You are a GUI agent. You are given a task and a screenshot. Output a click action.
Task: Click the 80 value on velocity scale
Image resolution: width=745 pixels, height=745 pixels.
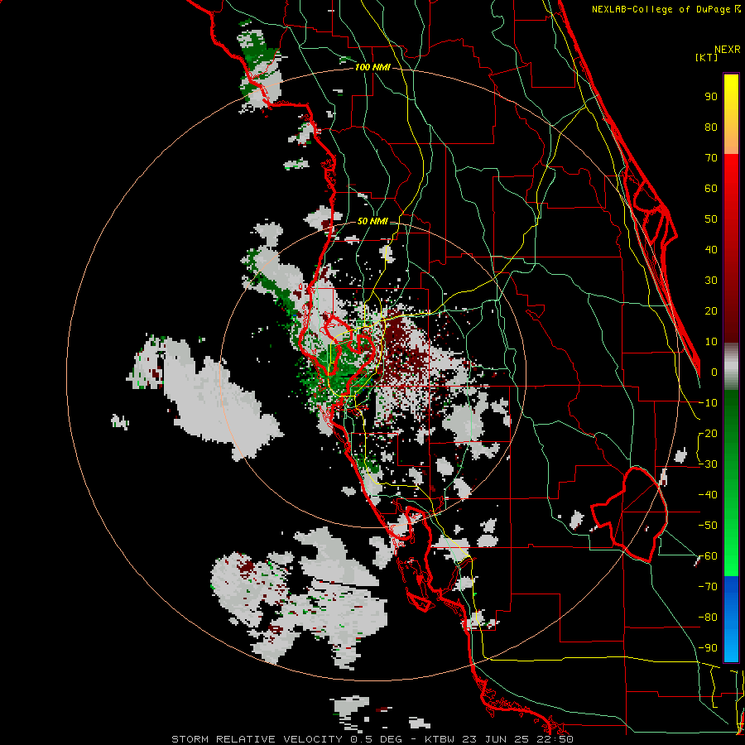point(711,127)
